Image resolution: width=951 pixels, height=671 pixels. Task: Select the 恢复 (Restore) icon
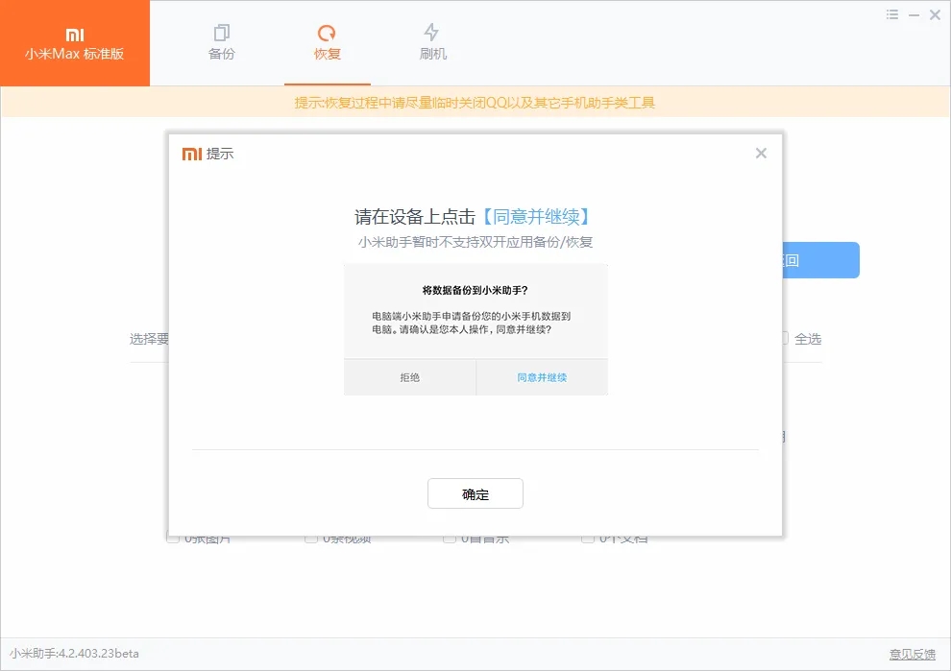pyautogui.click(x=327, y=31)
